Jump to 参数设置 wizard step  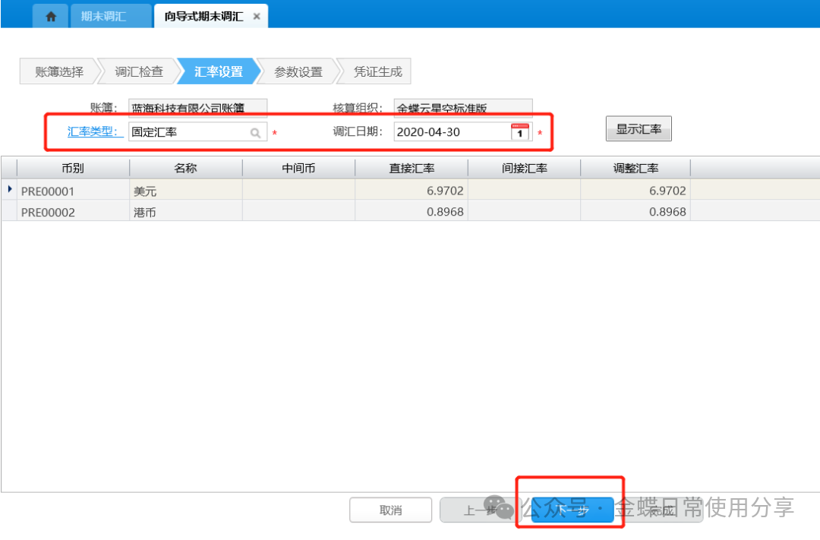[298, 72]
